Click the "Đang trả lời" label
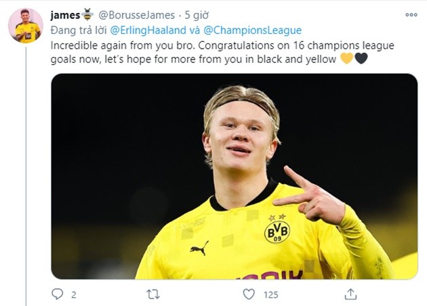The image size is (427, 306). click(x=76, y=30)
